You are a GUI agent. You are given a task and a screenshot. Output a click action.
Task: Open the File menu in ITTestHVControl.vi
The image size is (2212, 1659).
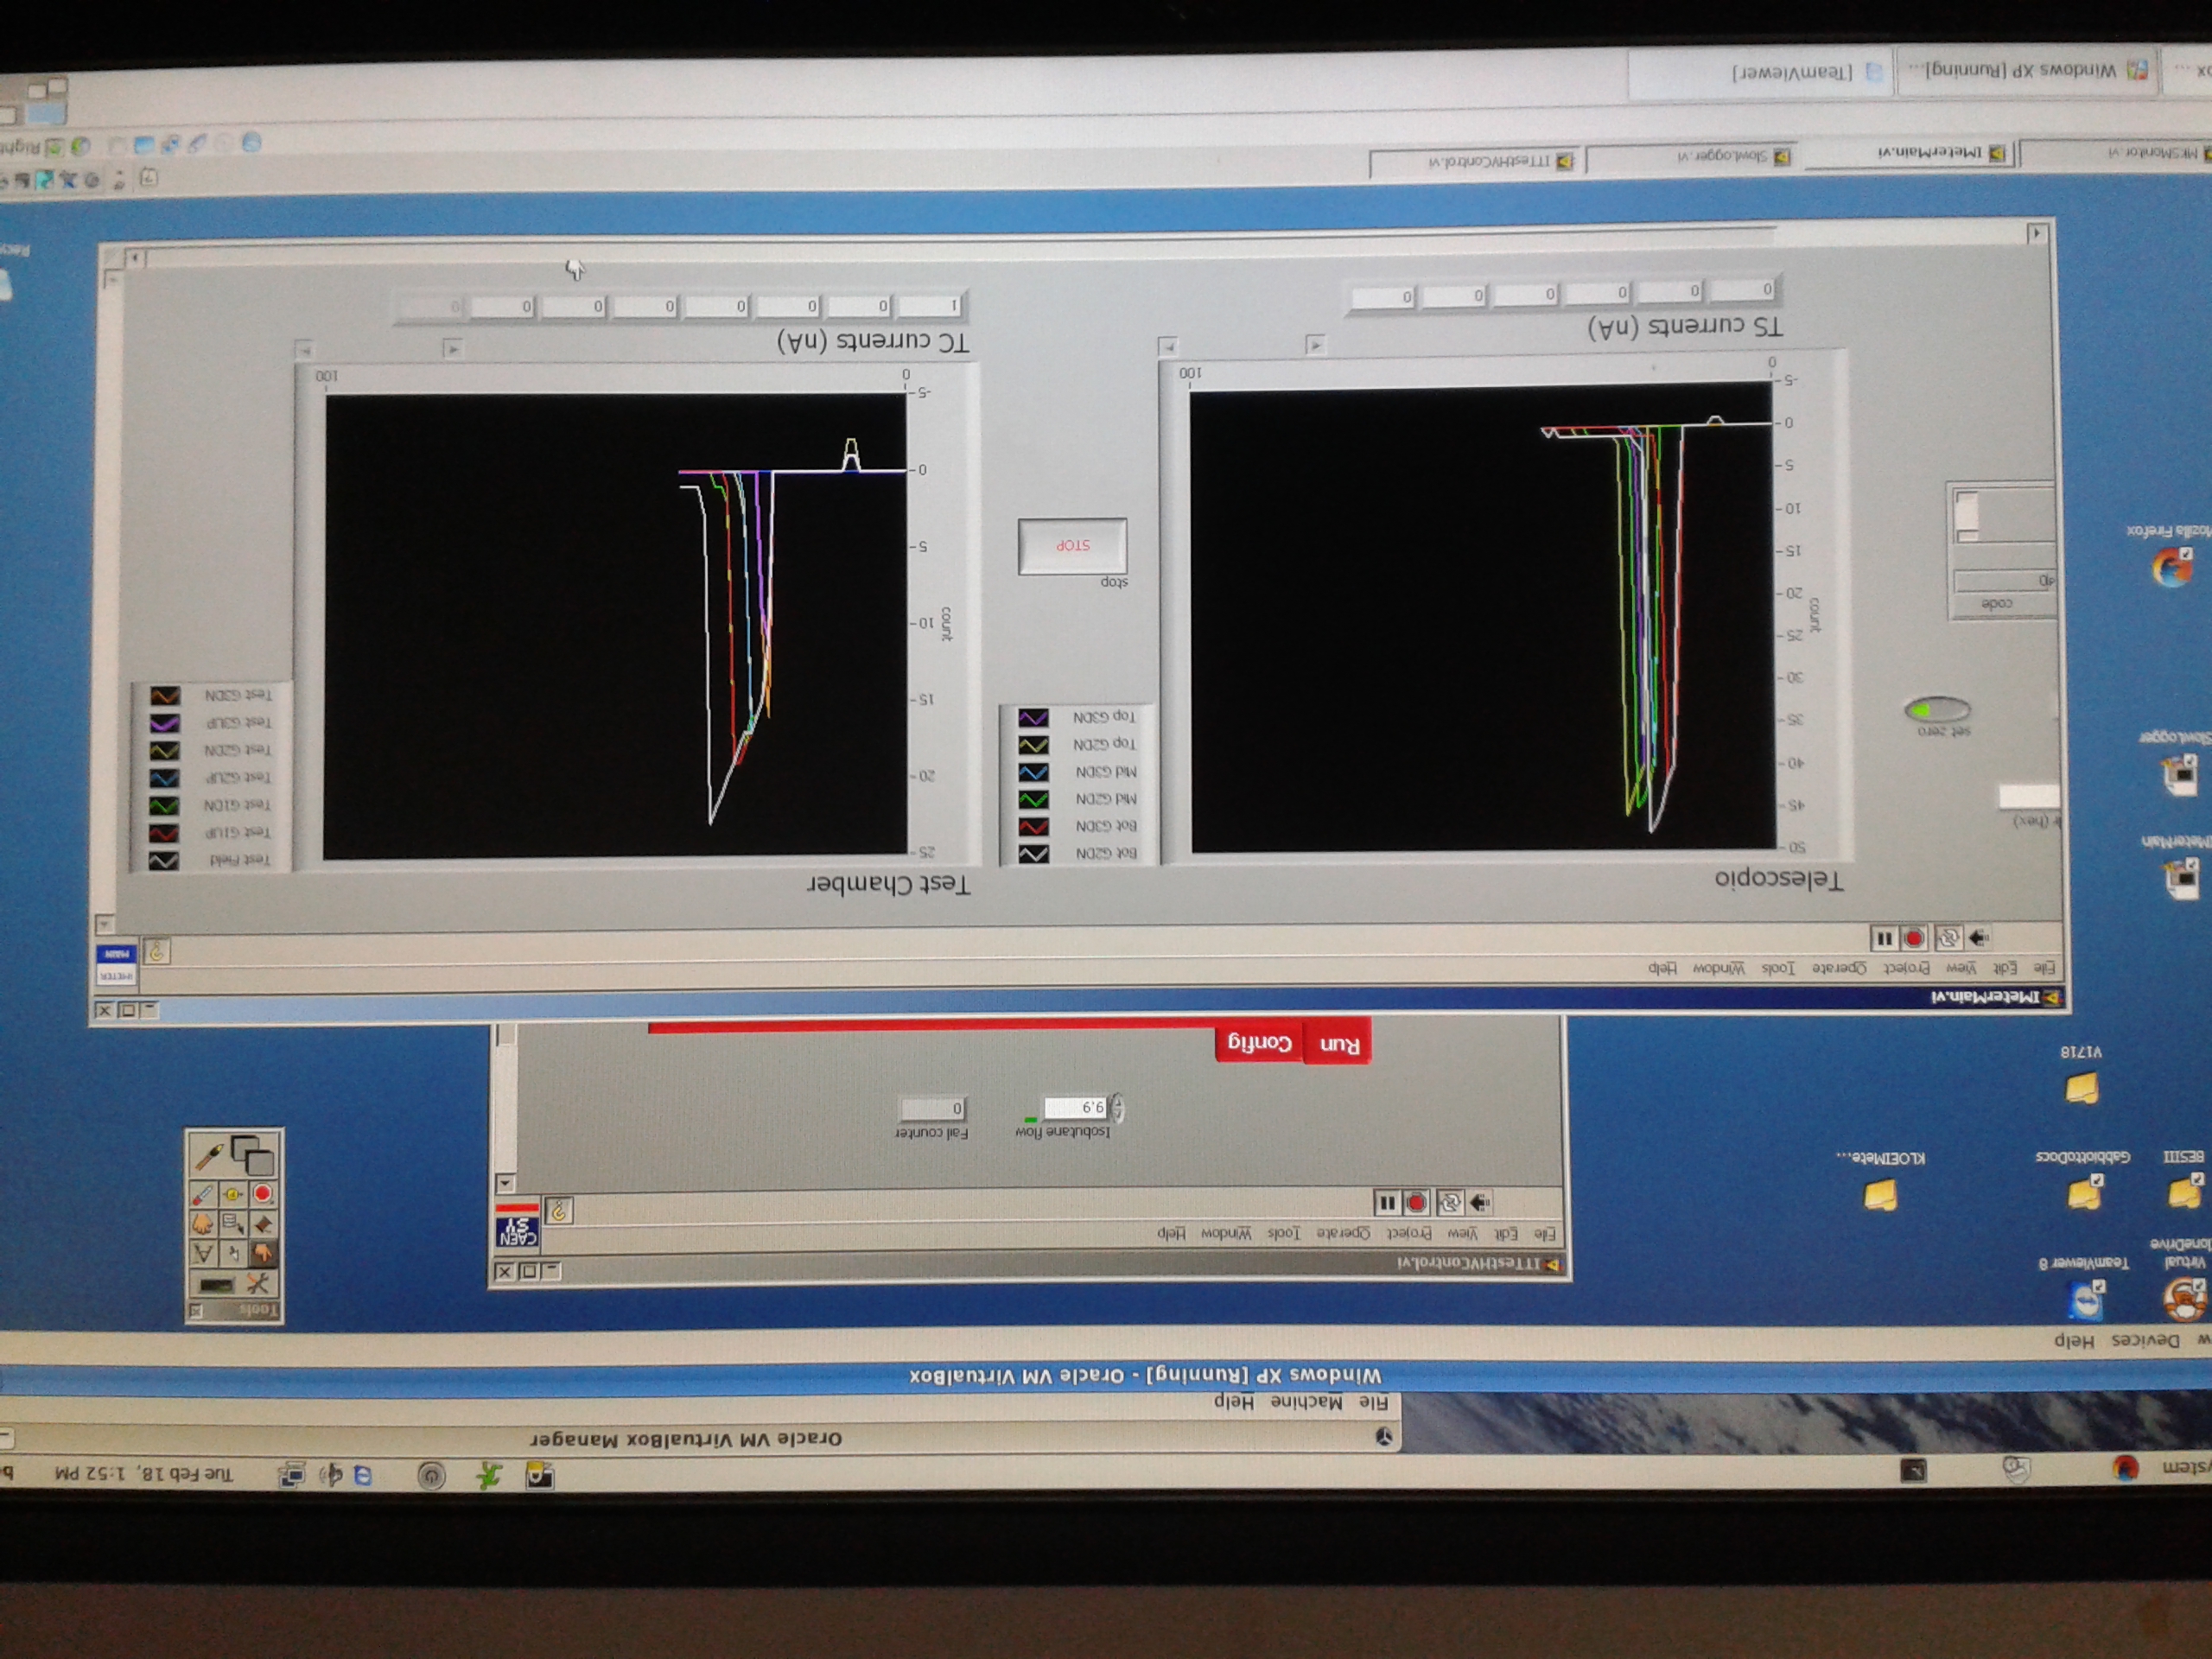click(1545, 1233)
